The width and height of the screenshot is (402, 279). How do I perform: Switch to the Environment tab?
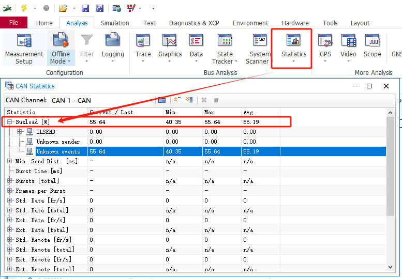pyautogui.click(x=250, y=23)
